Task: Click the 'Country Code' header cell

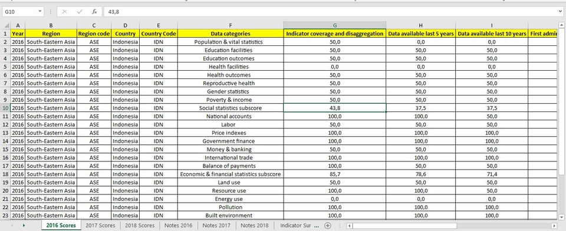Action: [x=159, y=34]
